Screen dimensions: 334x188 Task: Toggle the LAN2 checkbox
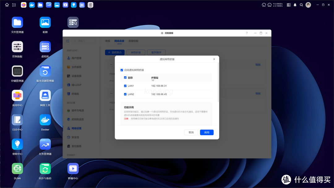coord(125,94)
